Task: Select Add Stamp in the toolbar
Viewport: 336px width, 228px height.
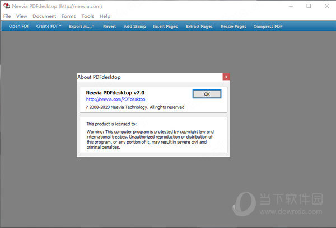Action: coord(136,26)
